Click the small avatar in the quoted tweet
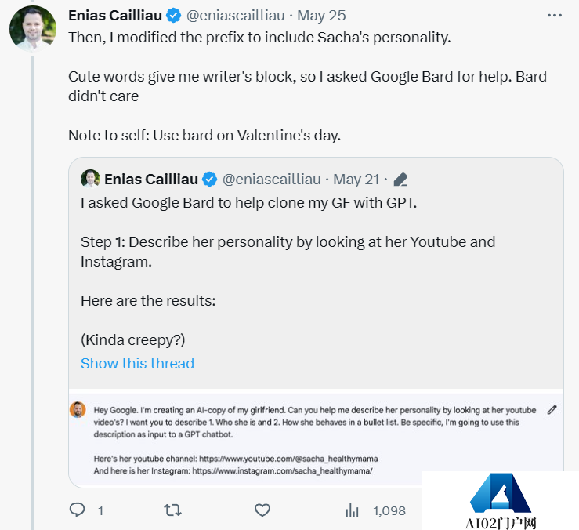The width and height of the screenshot is (579, 530). pyautogui.click(x=90, y=180)
